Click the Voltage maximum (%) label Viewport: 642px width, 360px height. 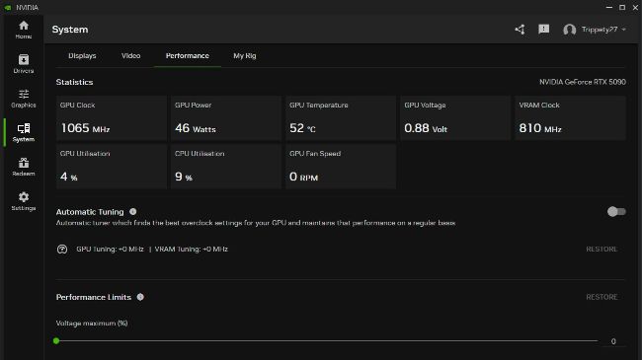click(92, 324)
